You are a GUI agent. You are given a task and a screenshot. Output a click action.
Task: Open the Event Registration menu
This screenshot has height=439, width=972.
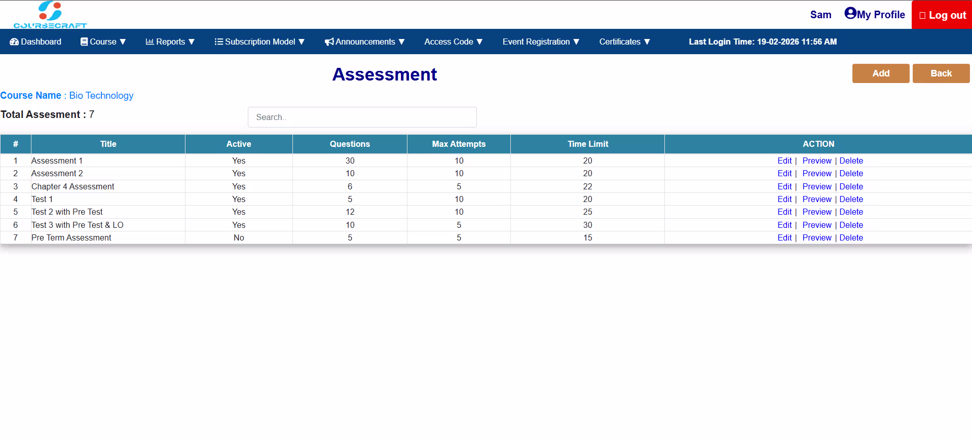[x=541, y=42]
